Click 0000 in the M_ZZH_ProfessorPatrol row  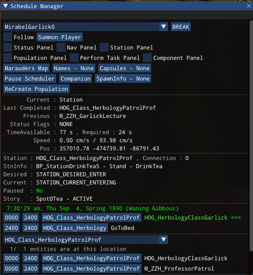[11, 268]
